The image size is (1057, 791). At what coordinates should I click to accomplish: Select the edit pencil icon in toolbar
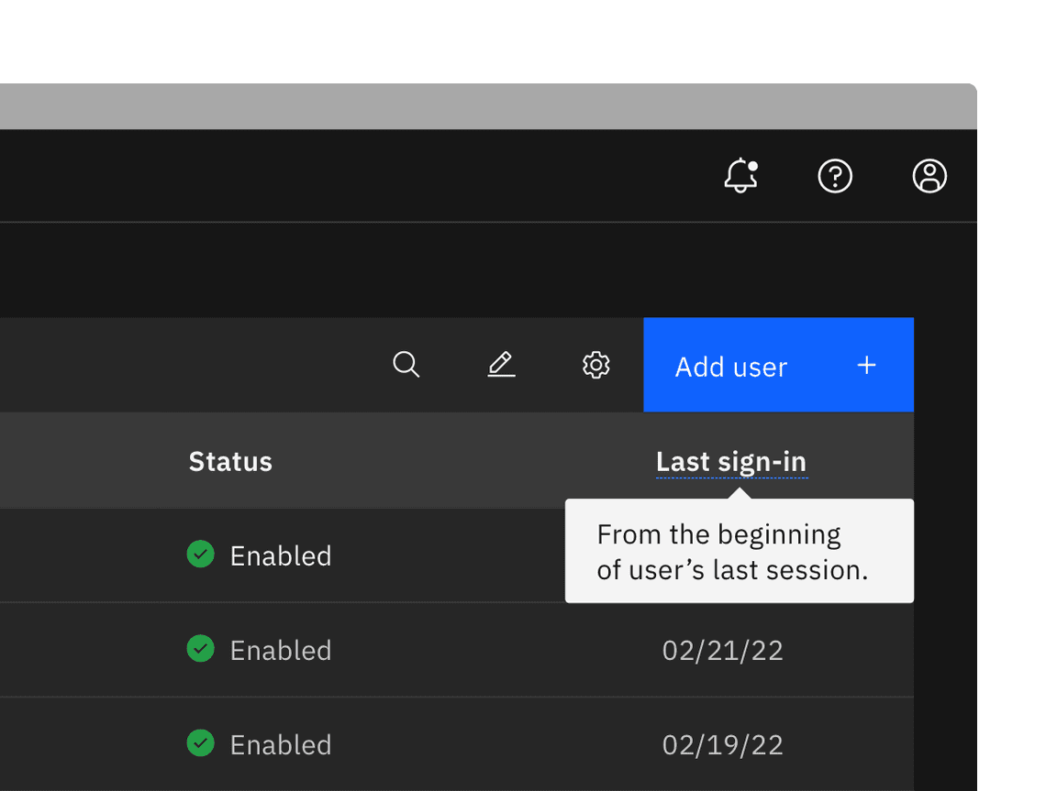[501, 365]
